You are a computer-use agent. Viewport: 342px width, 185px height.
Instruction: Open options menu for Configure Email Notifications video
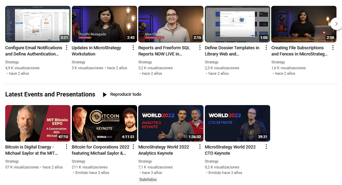click(x=67, y=48)
